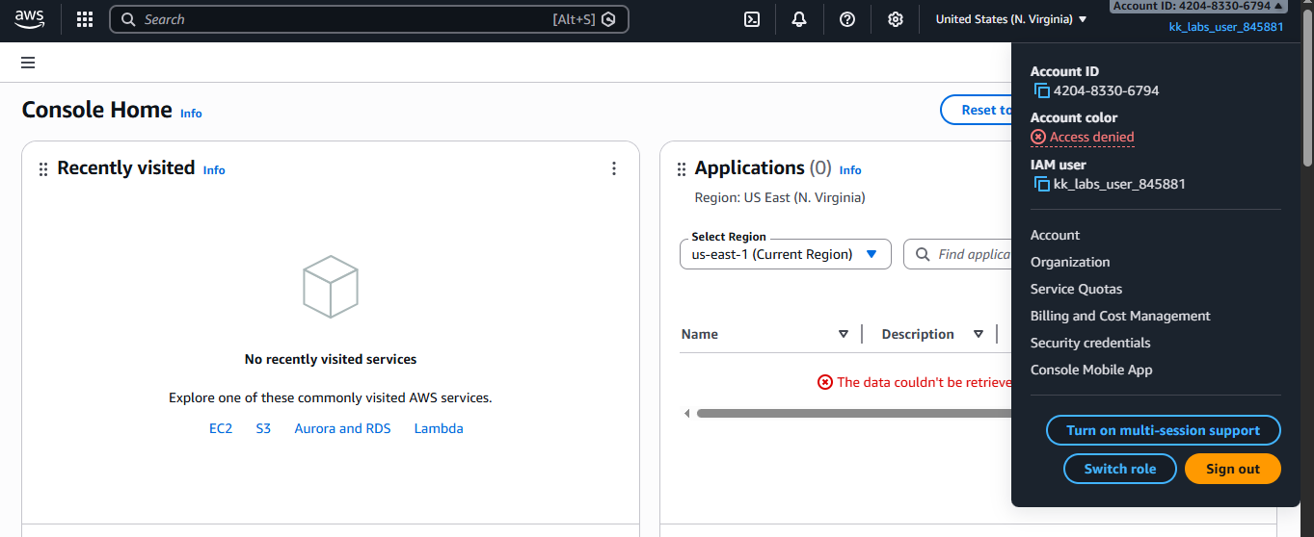This screenshot has width=1314, height=537.
Task: Toggle the left navigation hamburger menu
Action: click(28, 63)
